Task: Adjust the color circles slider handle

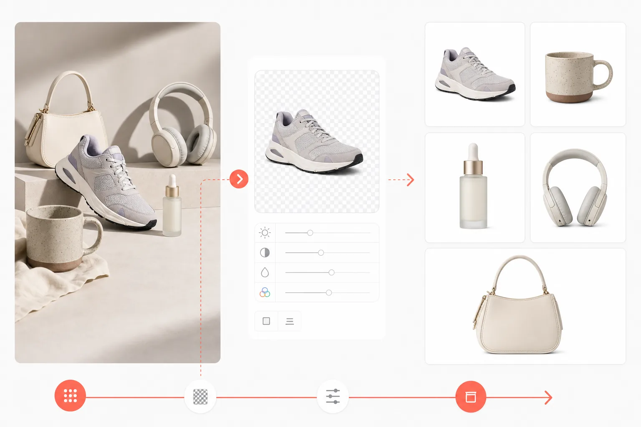Action: [329, 293]
